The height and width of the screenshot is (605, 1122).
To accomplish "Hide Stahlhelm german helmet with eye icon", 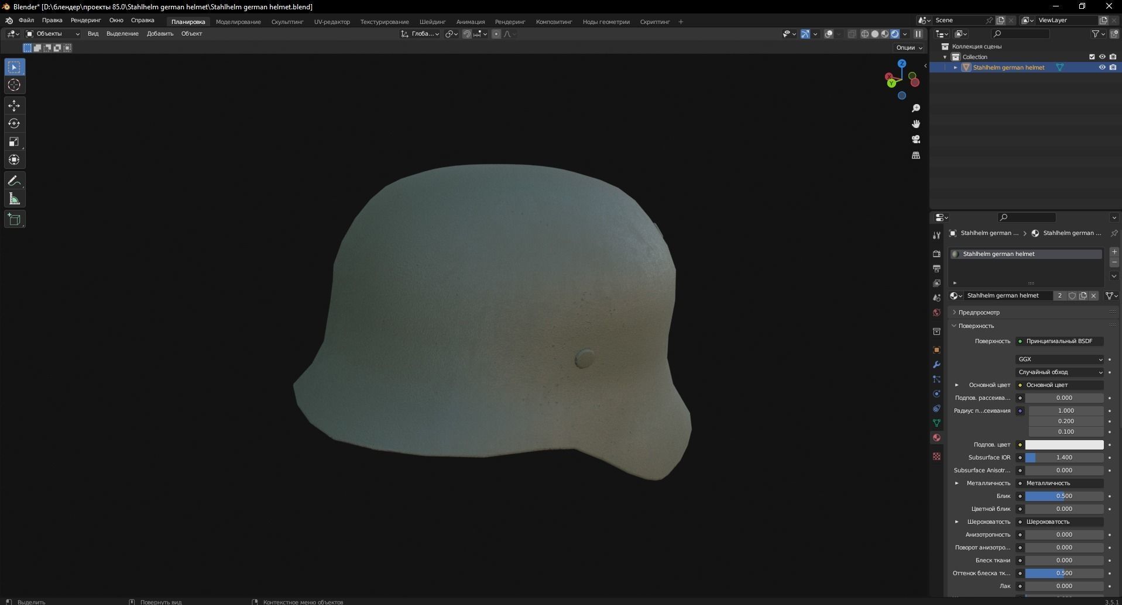I will pyautogui.click(x=1102, y=67).
